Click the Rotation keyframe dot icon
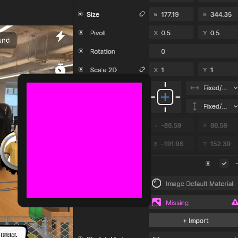Viewport: 238px width, 238px height. click(81, 51)
